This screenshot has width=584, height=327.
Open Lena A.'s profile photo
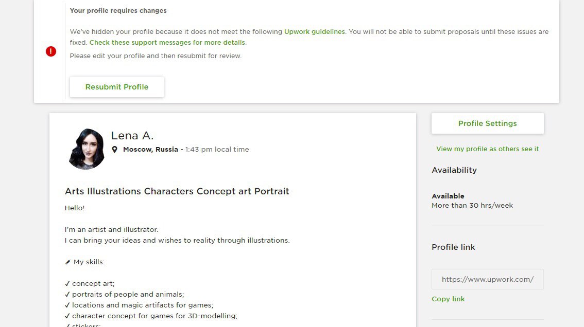(x=87, y=149)
